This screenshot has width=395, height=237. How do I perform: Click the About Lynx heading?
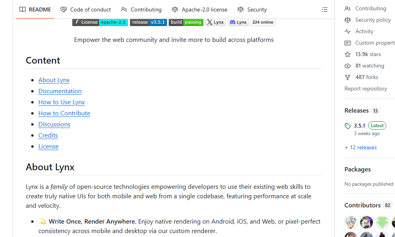pyautogui.click(x=50, y=167)
